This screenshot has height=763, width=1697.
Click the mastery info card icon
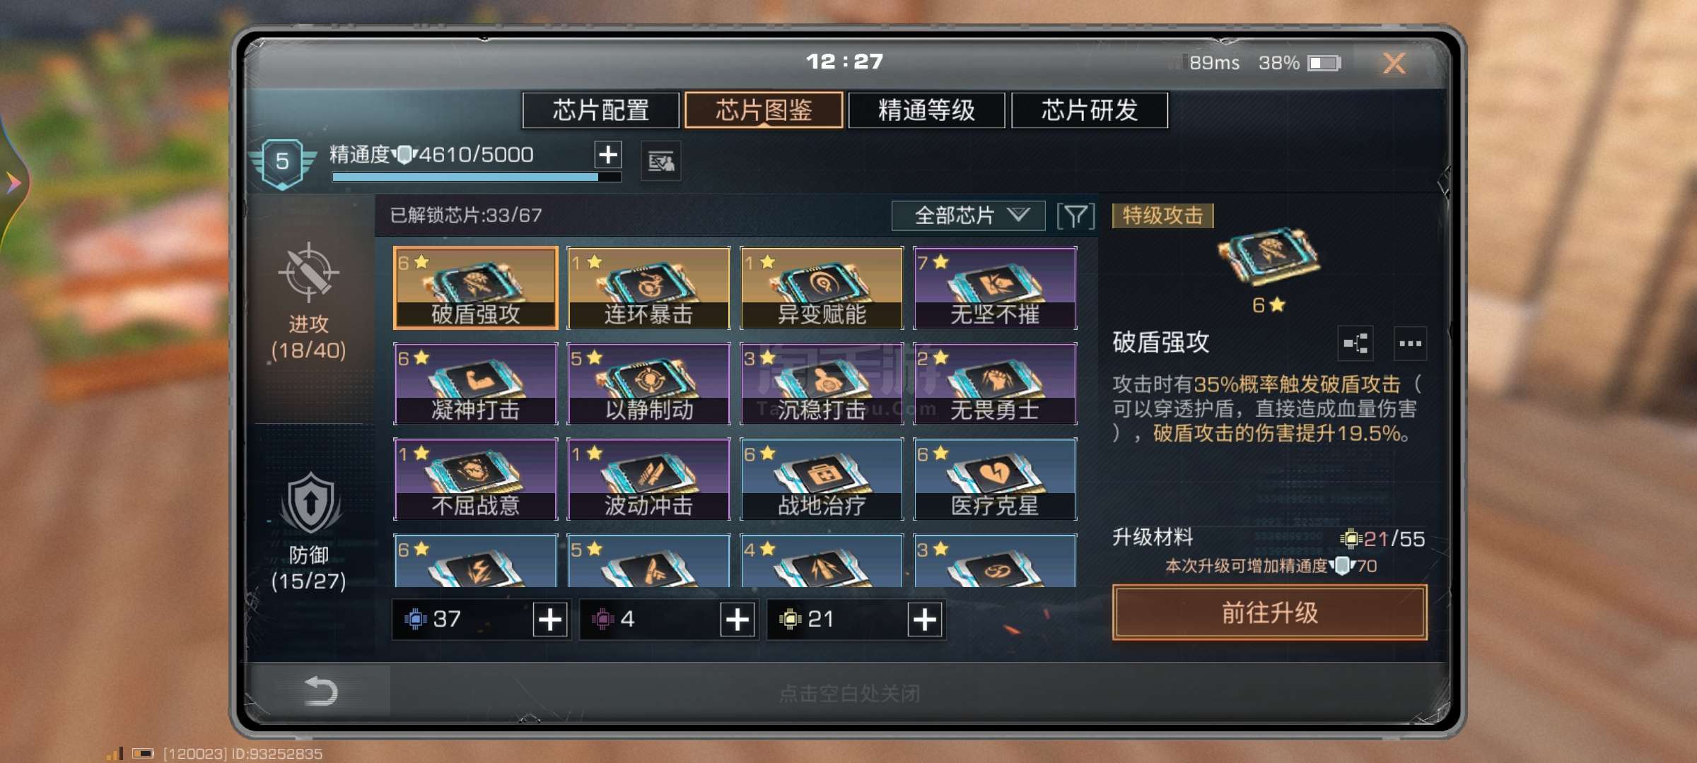click(661, 162)
